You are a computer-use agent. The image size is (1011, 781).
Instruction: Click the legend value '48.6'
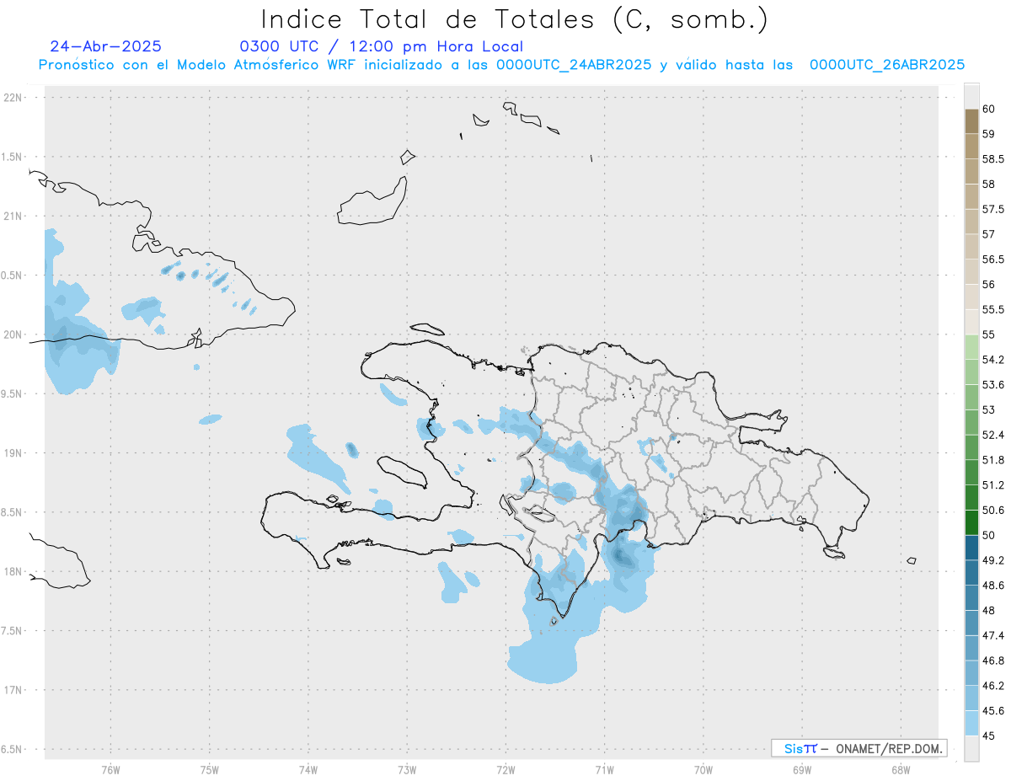[992, 585]
